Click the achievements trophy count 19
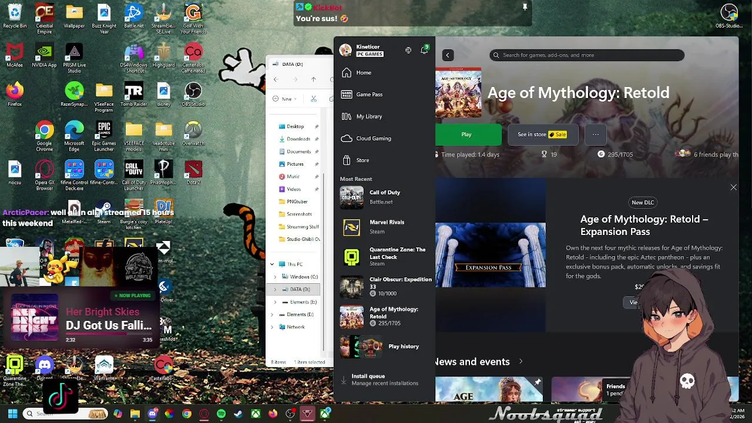The image size is (752, 423). pyautogui.click(x=549, y=155)
